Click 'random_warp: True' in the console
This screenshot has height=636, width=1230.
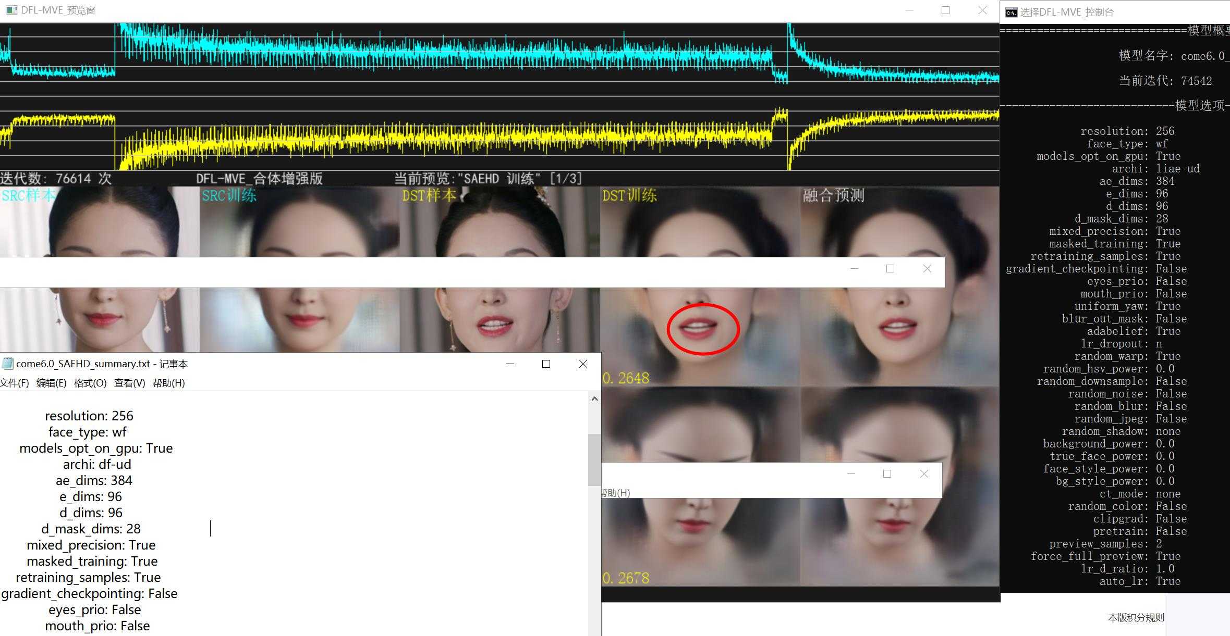click(1127, 356)
